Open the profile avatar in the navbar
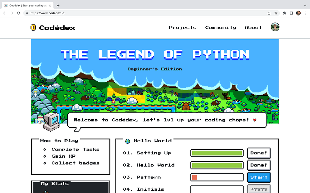The height and width of the screenshot is (193, 310). coord(275,27)
